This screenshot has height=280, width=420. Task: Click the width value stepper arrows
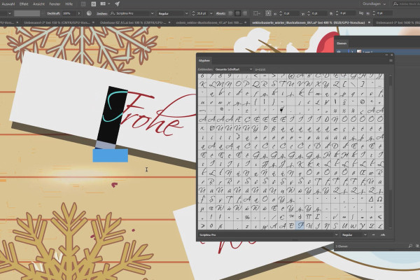tap(337, 13)
